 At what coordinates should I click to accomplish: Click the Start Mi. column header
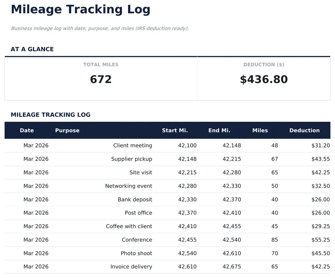175,130
